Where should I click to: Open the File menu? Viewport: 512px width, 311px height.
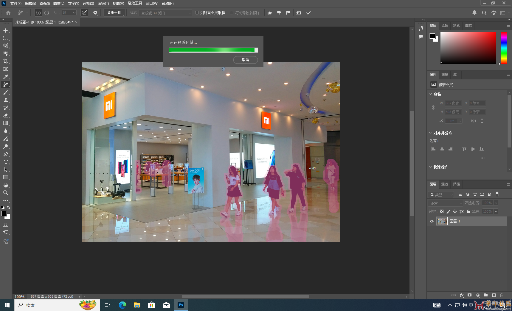click(x=16, y=4)
